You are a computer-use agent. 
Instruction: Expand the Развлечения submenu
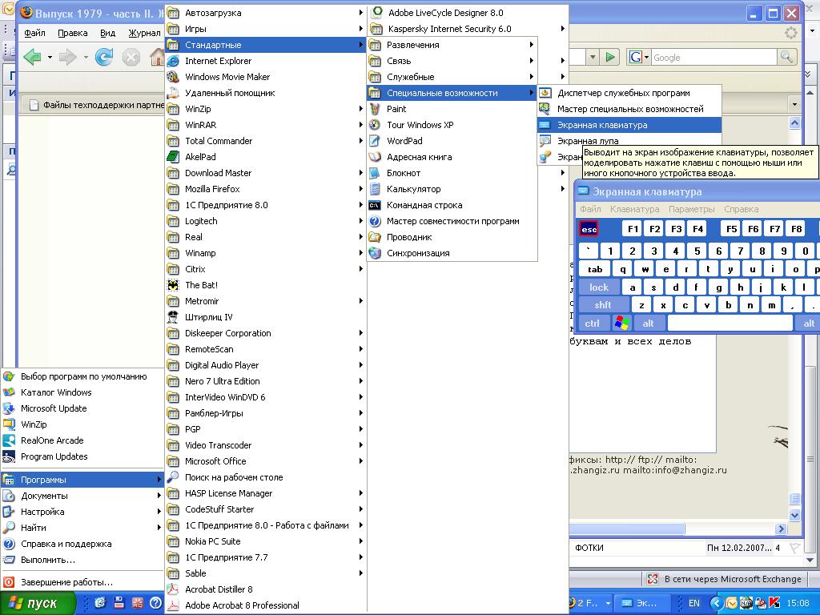click(452, 45)
